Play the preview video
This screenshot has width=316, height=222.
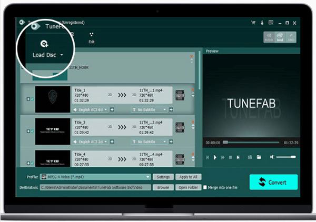(x=215, y=157)
